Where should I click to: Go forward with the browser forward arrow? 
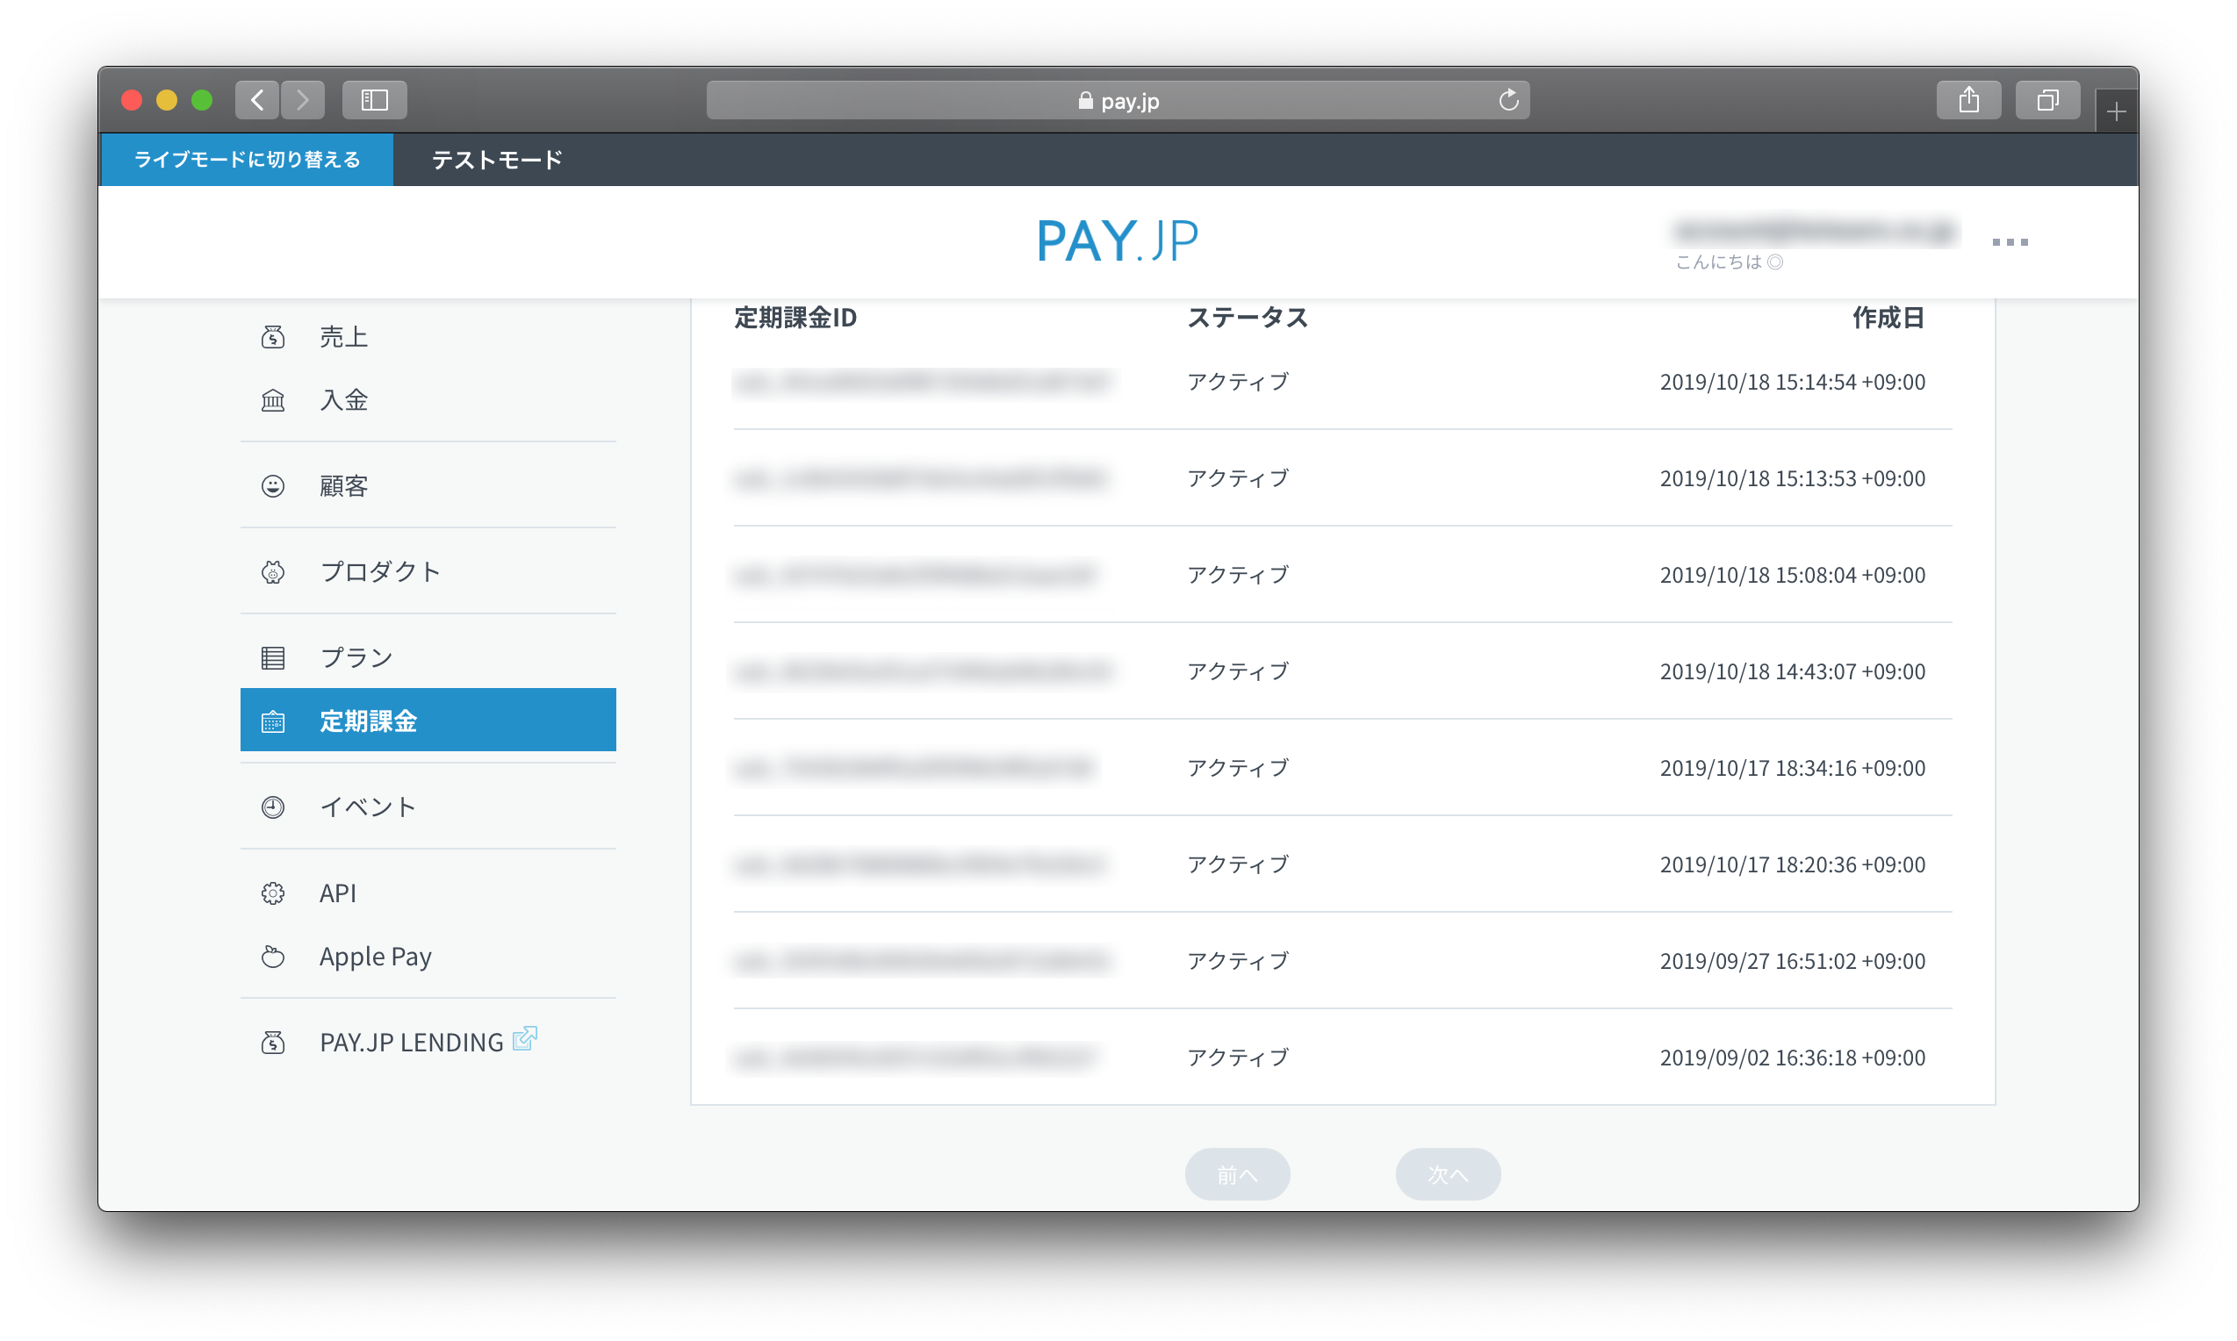click(303, 99)
